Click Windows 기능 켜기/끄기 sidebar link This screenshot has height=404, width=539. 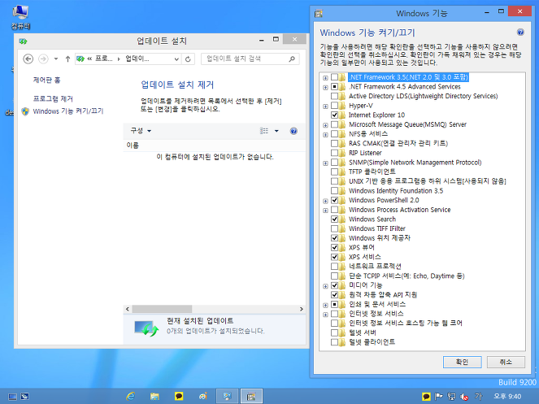pos(67,111)
